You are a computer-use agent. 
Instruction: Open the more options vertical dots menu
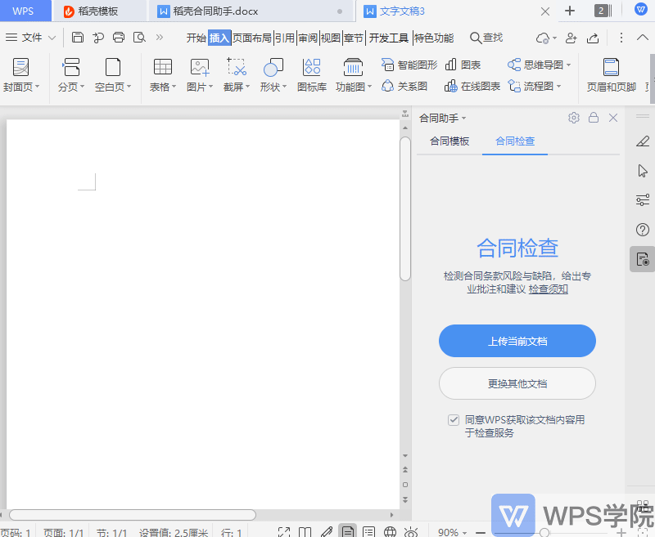621,38
